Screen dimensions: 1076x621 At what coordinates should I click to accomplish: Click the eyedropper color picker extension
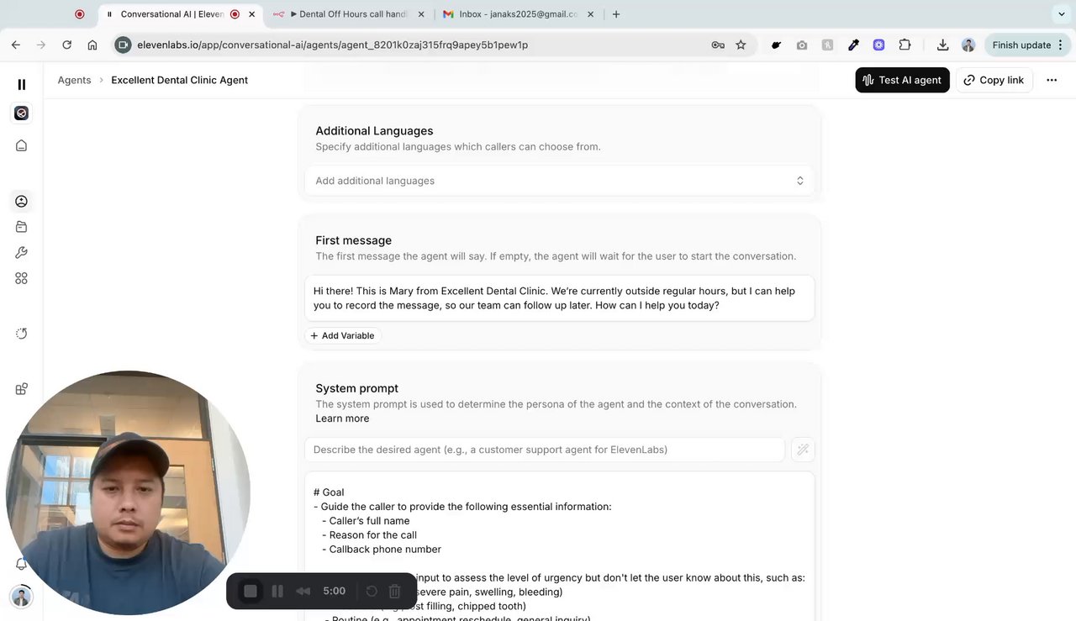pos(853,45)
